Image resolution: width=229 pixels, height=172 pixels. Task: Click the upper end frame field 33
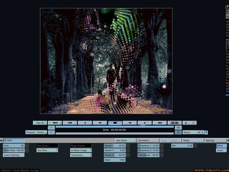click(178, 128)
